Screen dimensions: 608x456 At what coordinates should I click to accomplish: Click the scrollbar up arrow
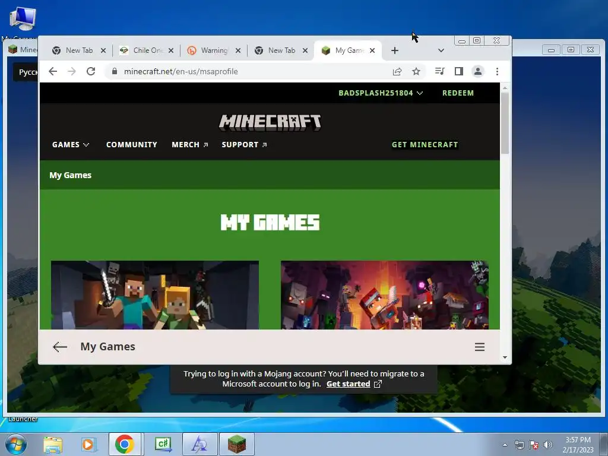pos(505,88)
